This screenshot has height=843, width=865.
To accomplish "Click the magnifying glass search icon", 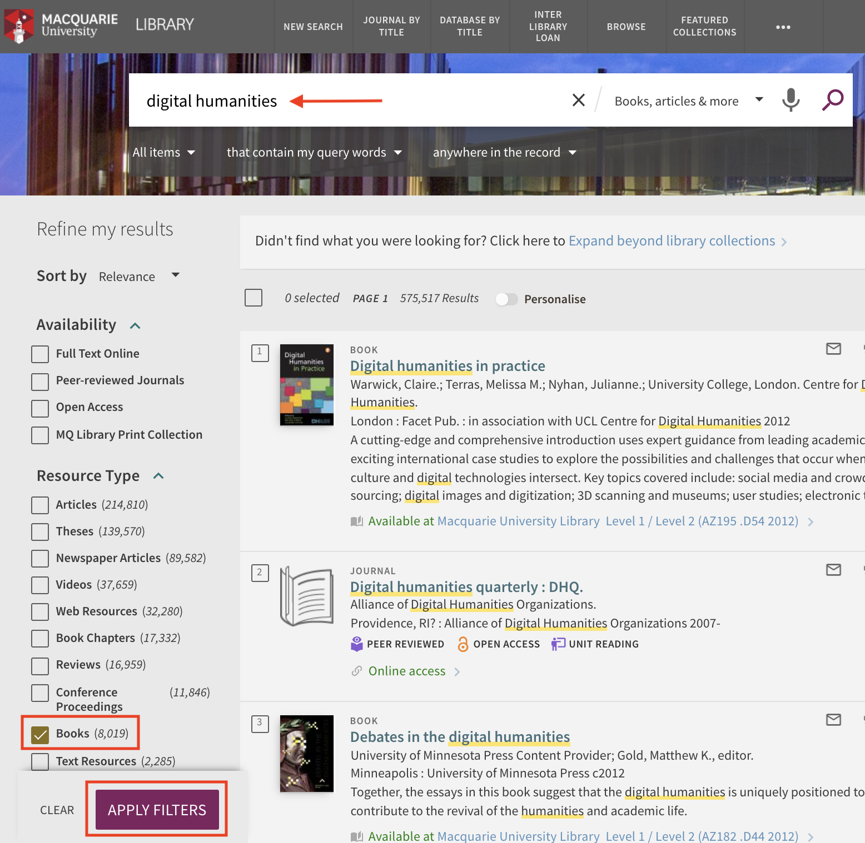I will point(832,100).
